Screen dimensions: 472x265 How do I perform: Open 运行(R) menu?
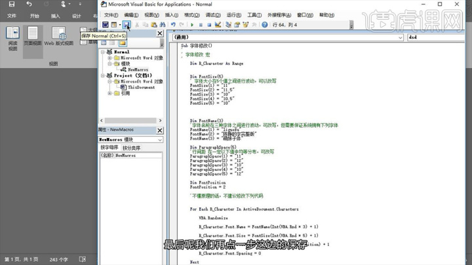[234, 15]
